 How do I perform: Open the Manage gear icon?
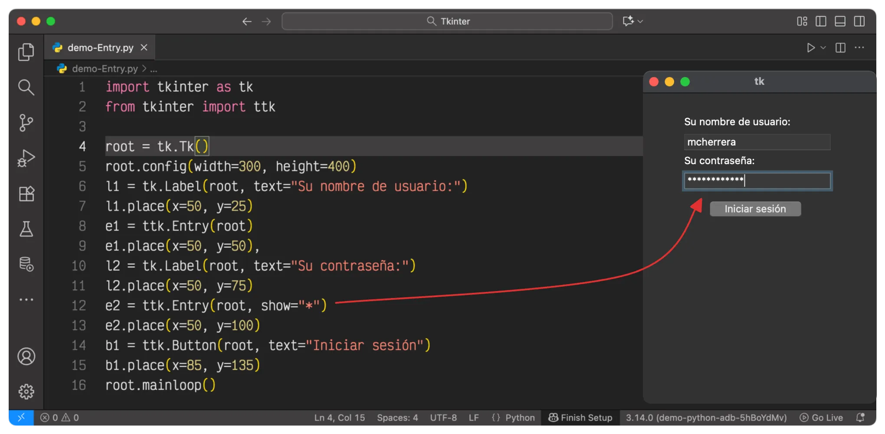(26, 392)
